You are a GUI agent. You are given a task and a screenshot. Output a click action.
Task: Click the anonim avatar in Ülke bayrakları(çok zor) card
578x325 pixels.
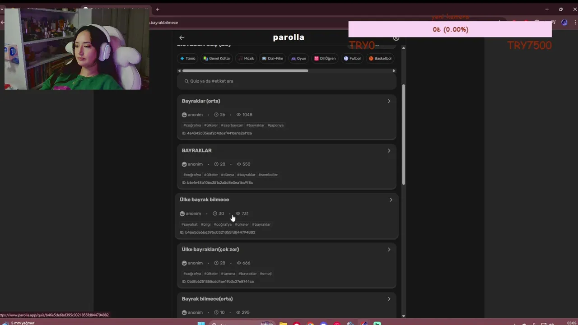184,263
